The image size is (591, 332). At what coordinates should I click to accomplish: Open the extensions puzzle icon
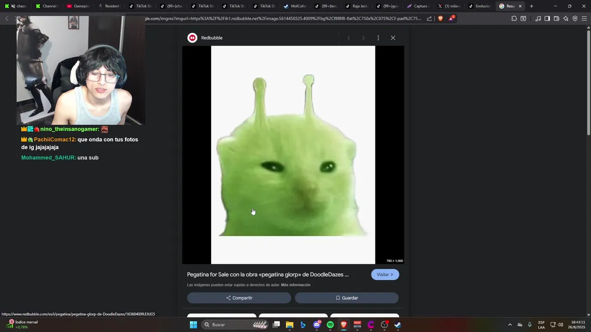click(x=514, y=18)
